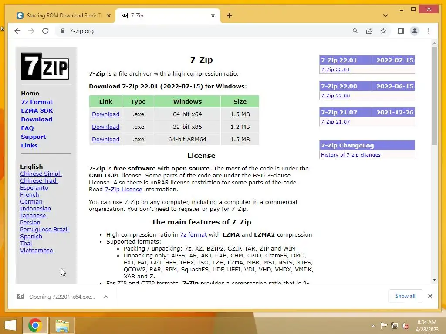Click the network tray icon
The width and height of the screenshot is (446, 334).
395,326
